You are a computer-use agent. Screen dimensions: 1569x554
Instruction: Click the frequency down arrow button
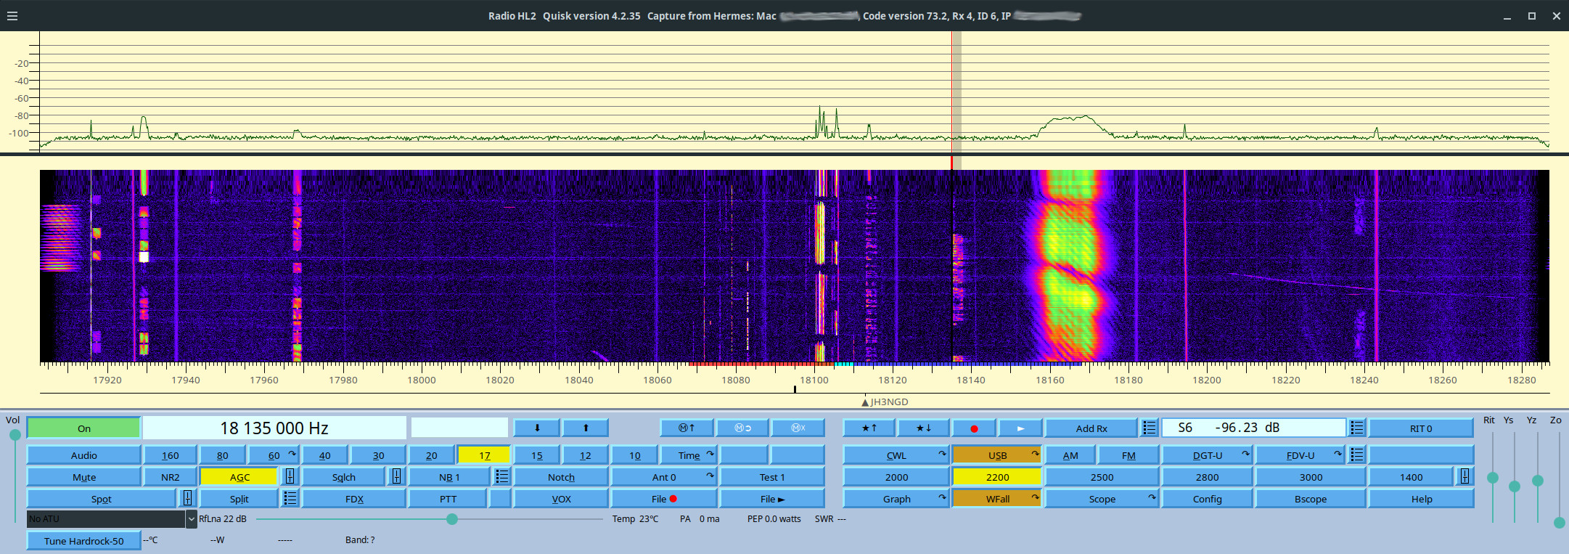click(536, 428)
